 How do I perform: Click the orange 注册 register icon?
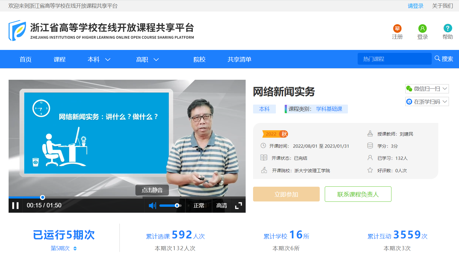click(x=397, y=28)
